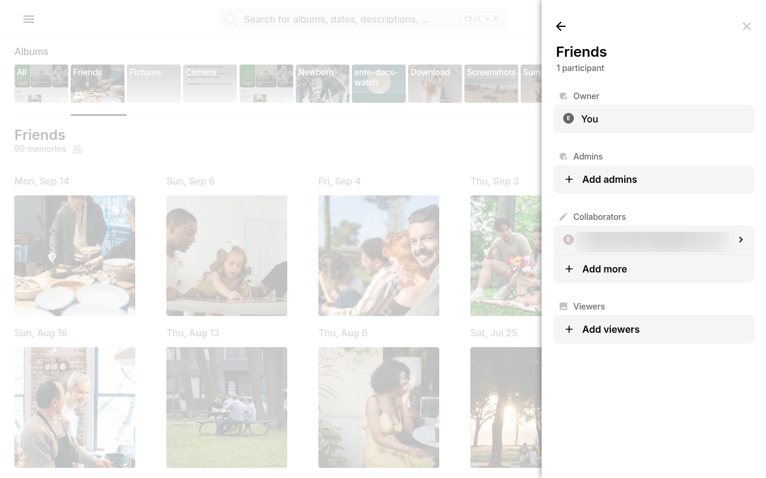Click Add more collaborators

(653, 269)
